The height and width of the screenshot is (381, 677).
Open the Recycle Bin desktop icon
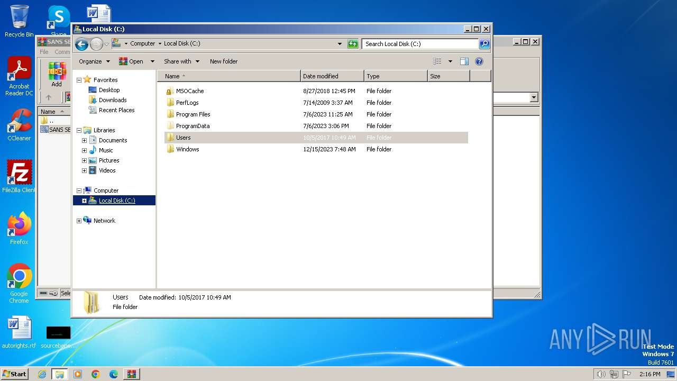[19, 21]
